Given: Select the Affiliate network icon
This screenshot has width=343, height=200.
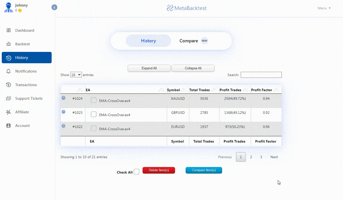Looking at the screenshot, I should [8, 112].
